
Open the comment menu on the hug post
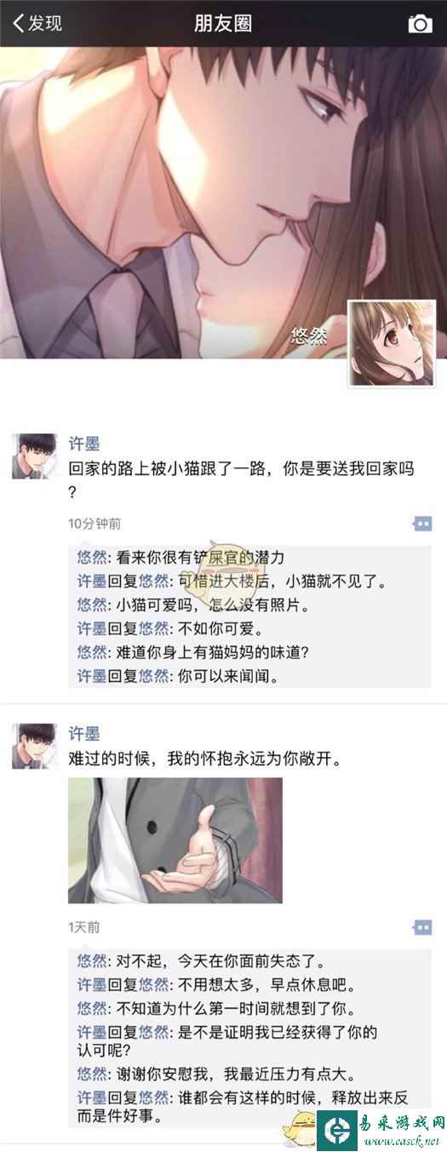tap(421, 926)
